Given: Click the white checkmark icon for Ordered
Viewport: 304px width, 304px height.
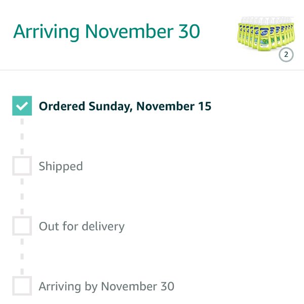Looking at the screenshot, I should coord(22,106).
